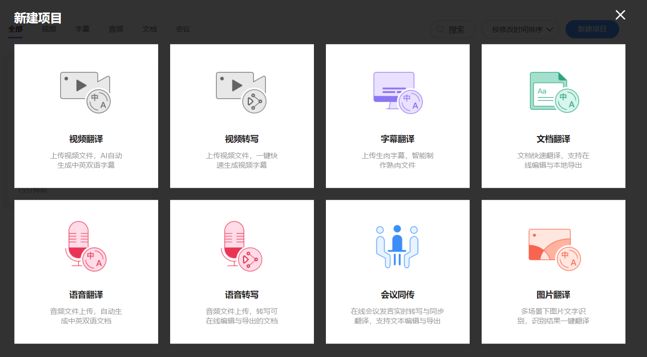This screenshot has width=647, height=357.
Task: Click the 文档翻译 green document icon
Action: pyautogui.click(x=554, y=92)
